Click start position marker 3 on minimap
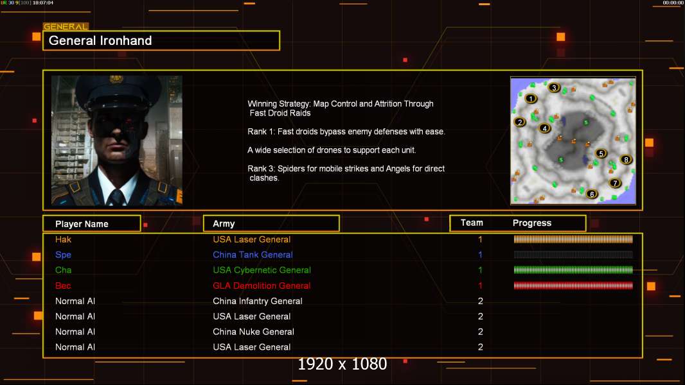This screenshot has width=685, height=385. (x=554, y=88)
